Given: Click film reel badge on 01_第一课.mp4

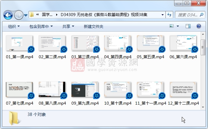Looking at the screenshot, I should [x=31, y=49].
